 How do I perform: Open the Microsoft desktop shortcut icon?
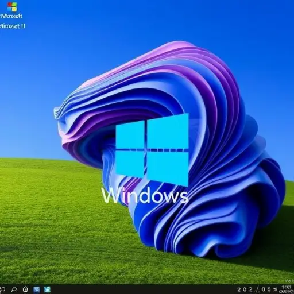coord(11,7)
